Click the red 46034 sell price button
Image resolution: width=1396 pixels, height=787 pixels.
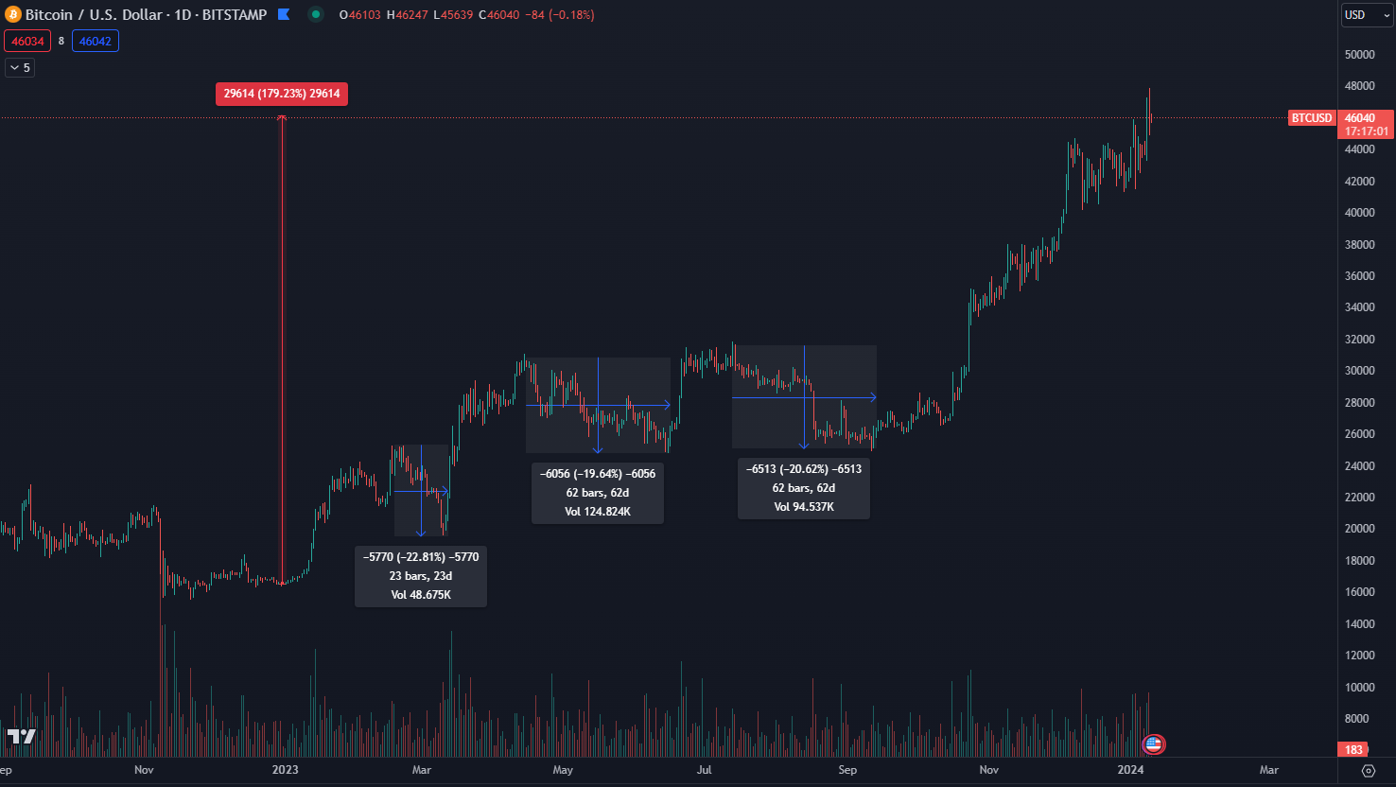27,42
